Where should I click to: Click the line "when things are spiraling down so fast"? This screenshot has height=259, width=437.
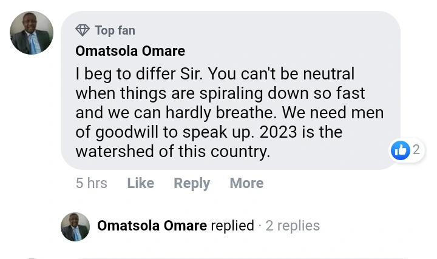point(220,93)
